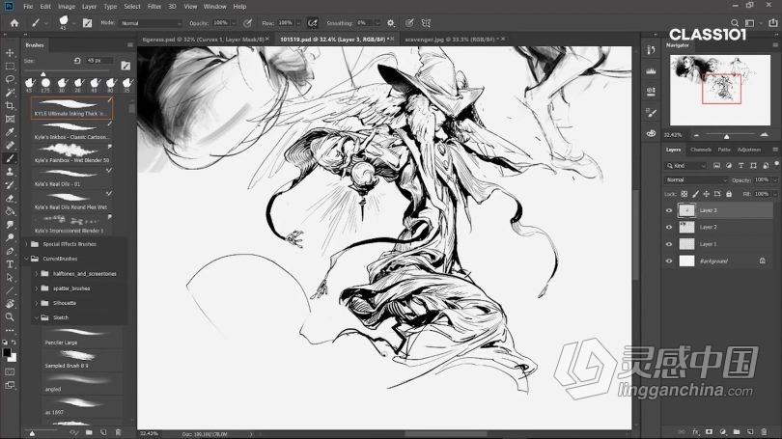Open the Brush Settings icon in side dock
Viewport: 782px width, 439px height.
[651, 113]
